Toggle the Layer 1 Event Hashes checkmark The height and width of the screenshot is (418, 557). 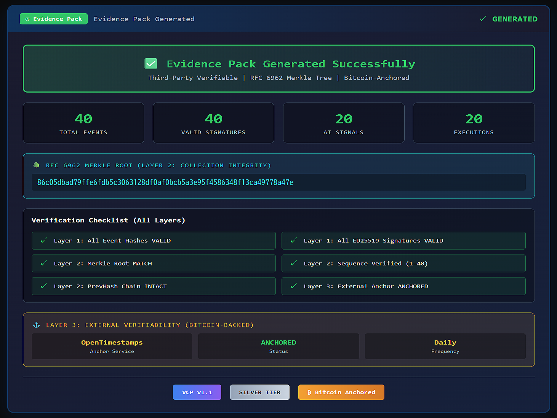tap(43, 240)
